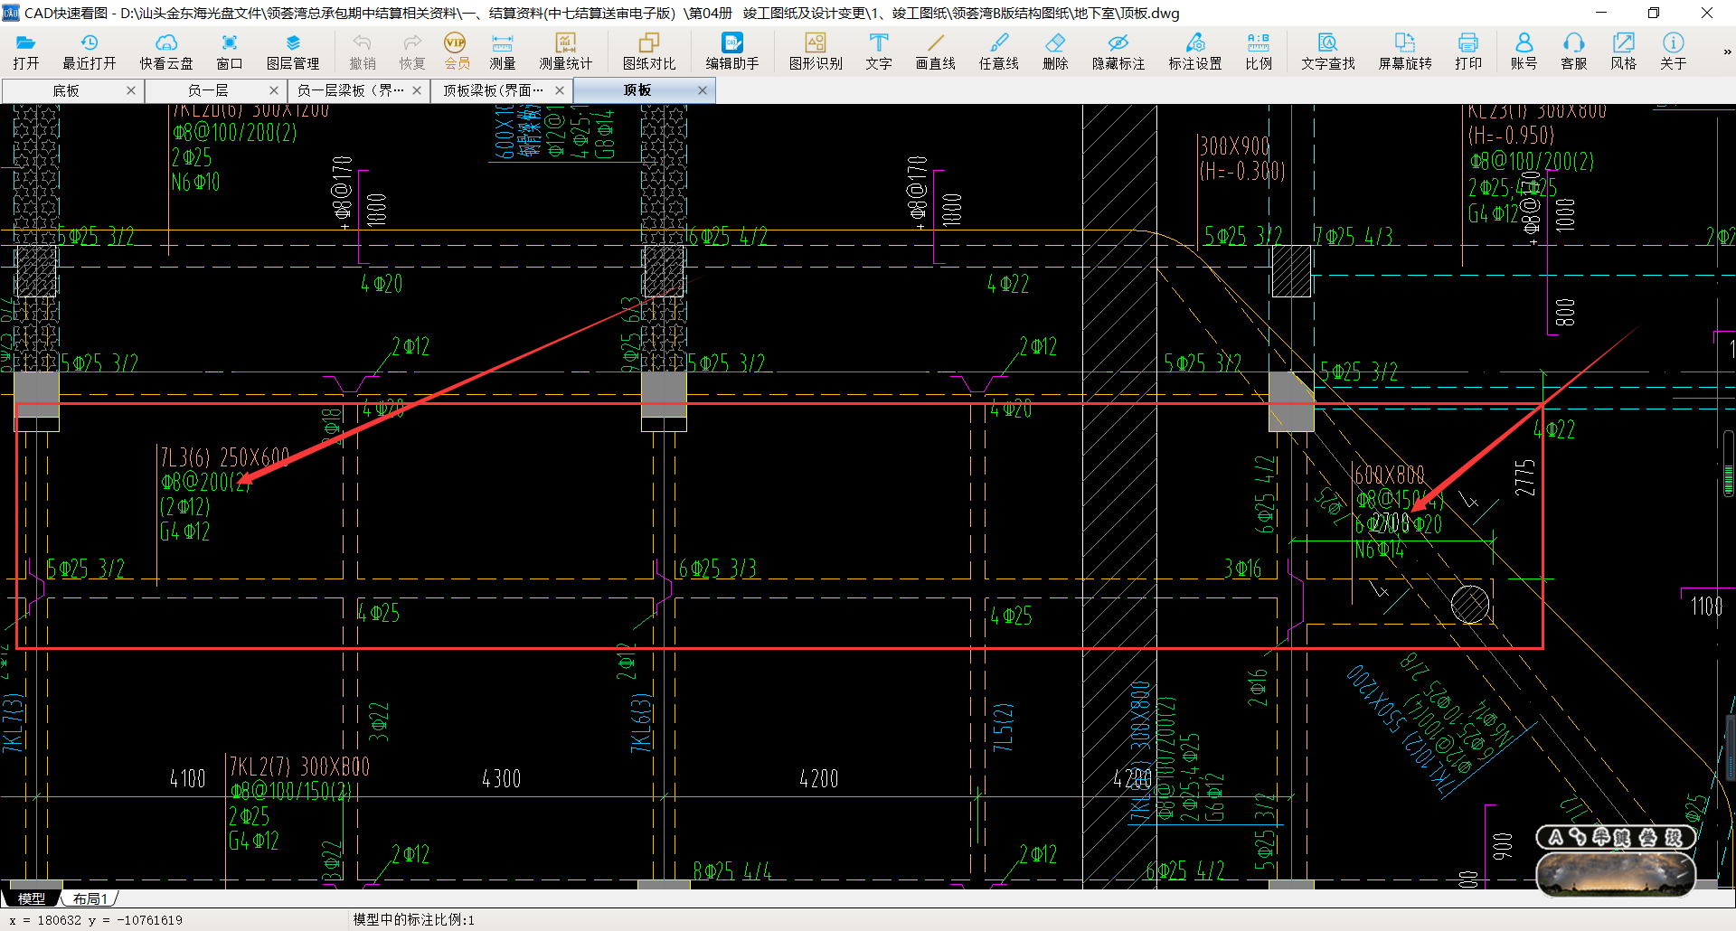Switch to 负一层梁板 drawing tab
This screenshot has height=931, width=1736.
(351, 90)
